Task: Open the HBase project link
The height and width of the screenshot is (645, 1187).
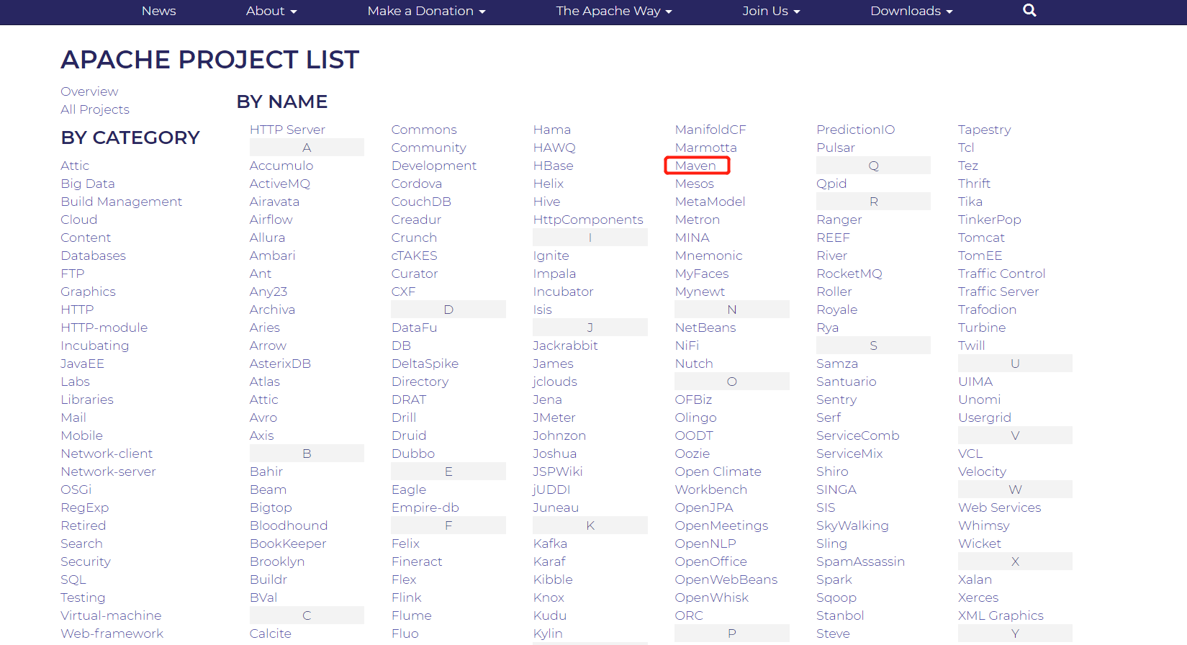Action: coord(554,166)
